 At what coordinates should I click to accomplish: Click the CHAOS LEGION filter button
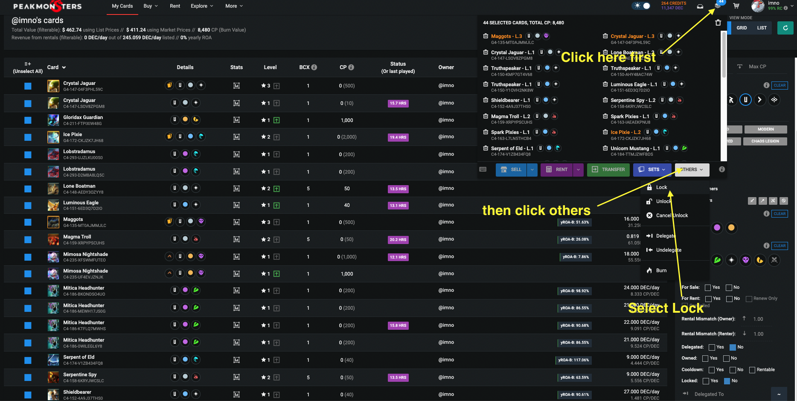765,141
